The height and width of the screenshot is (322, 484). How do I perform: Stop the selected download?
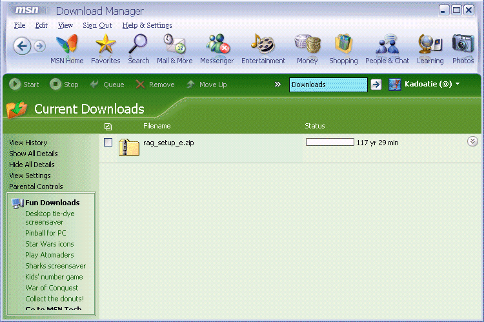tap(64, 85)
